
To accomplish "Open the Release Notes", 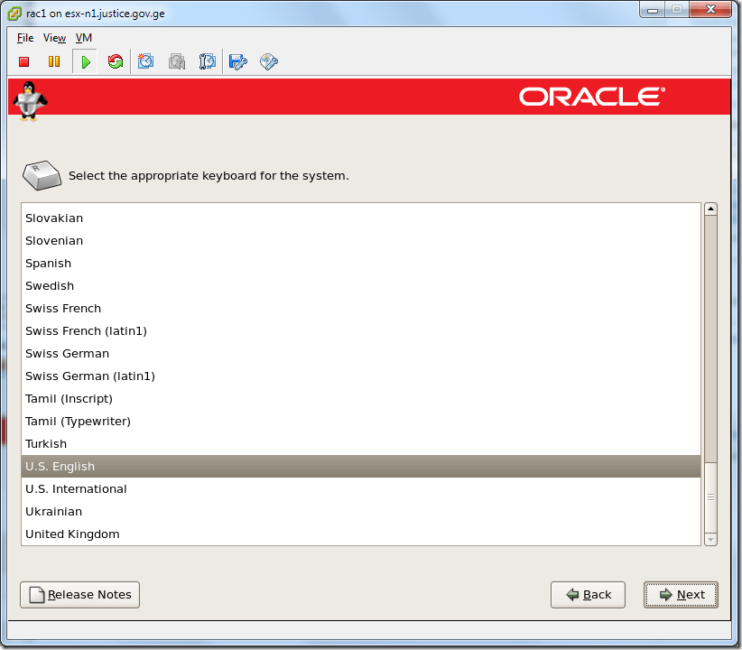I will [79, 594].
